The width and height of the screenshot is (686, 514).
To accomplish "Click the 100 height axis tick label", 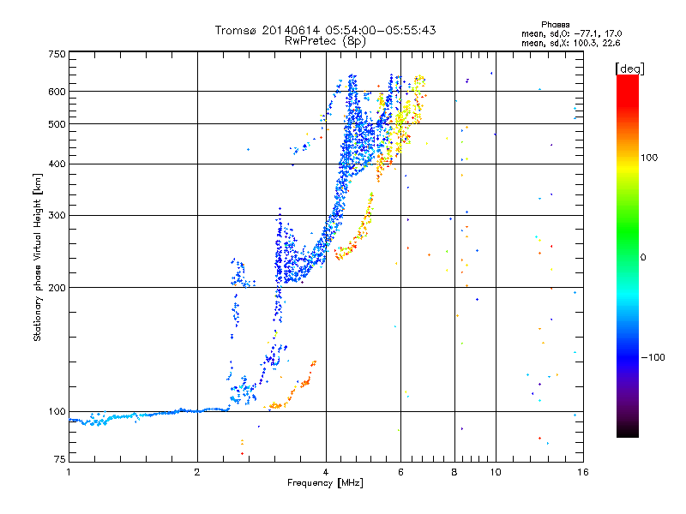I will 57,412.
